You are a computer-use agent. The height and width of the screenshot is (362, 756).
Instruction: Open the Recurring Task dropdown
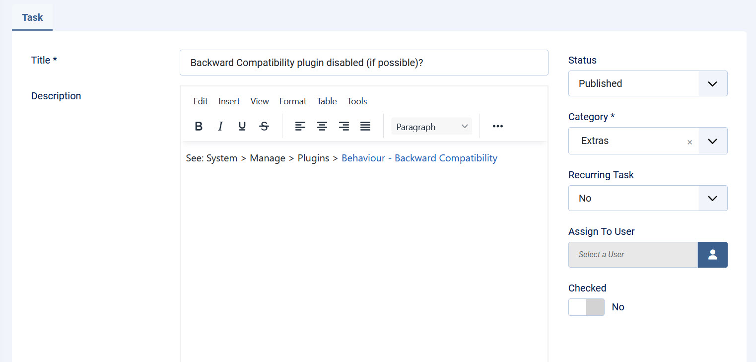click(x=647, y=198)
